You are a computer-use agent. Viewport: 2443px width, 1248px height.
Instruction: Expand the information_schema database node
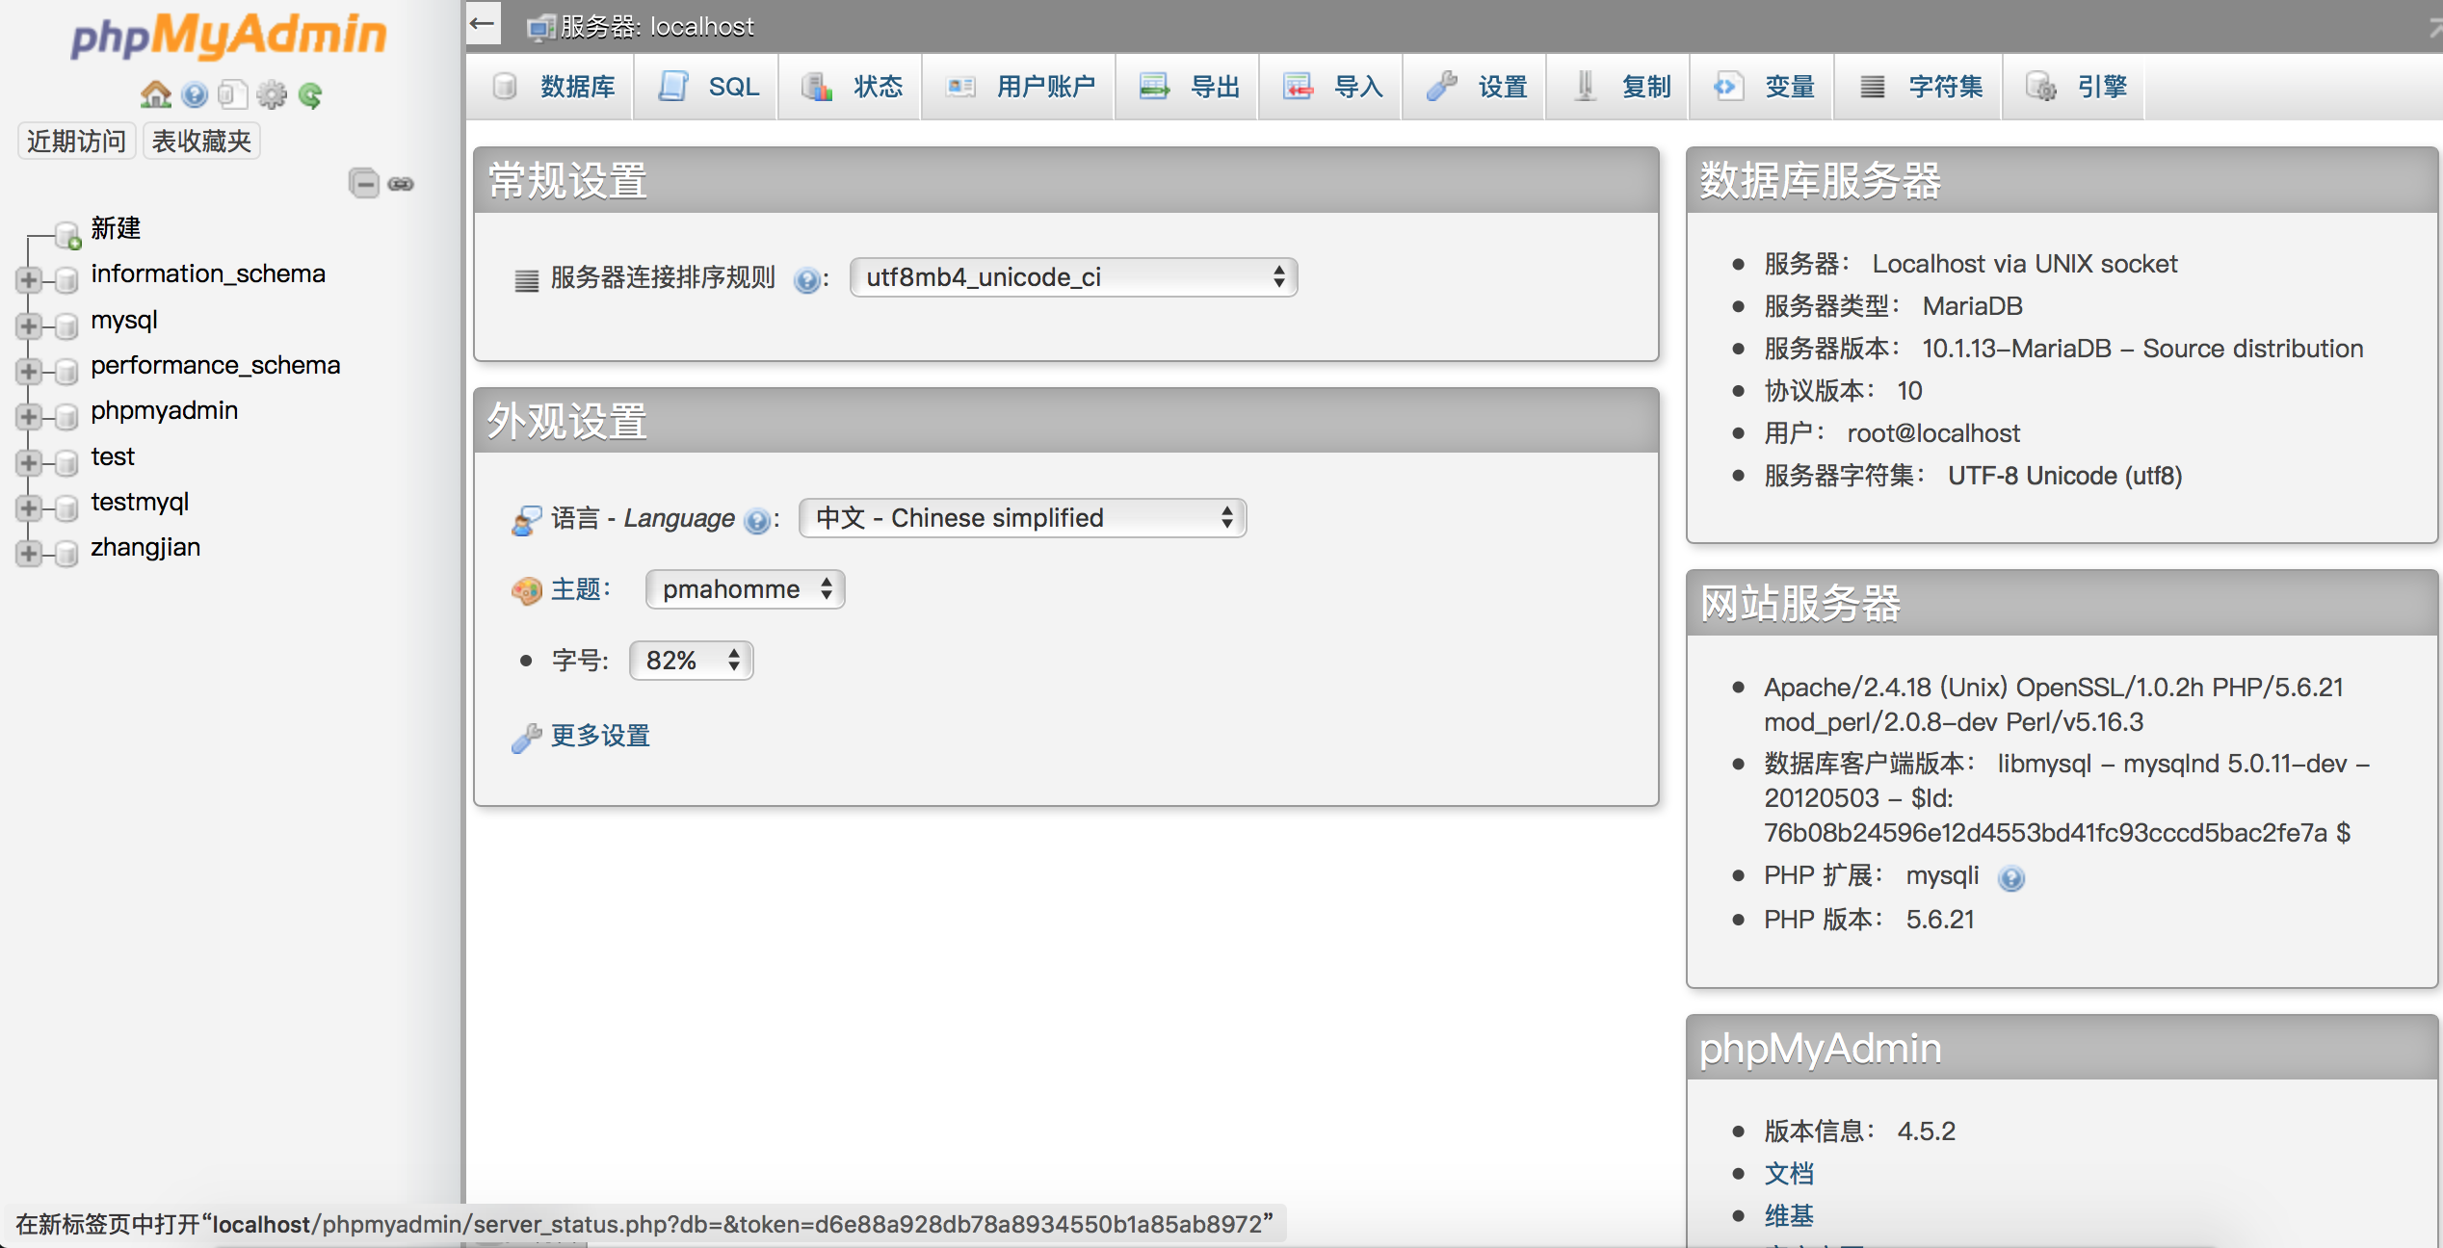(29, 280)
